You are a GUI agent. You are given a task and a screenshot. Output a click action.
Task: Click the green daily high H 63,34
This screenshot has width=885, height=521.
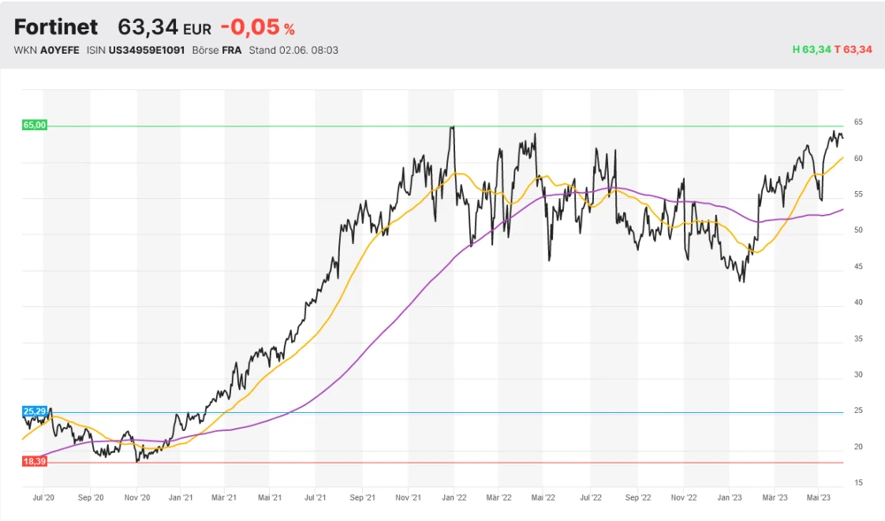(810, 50)
